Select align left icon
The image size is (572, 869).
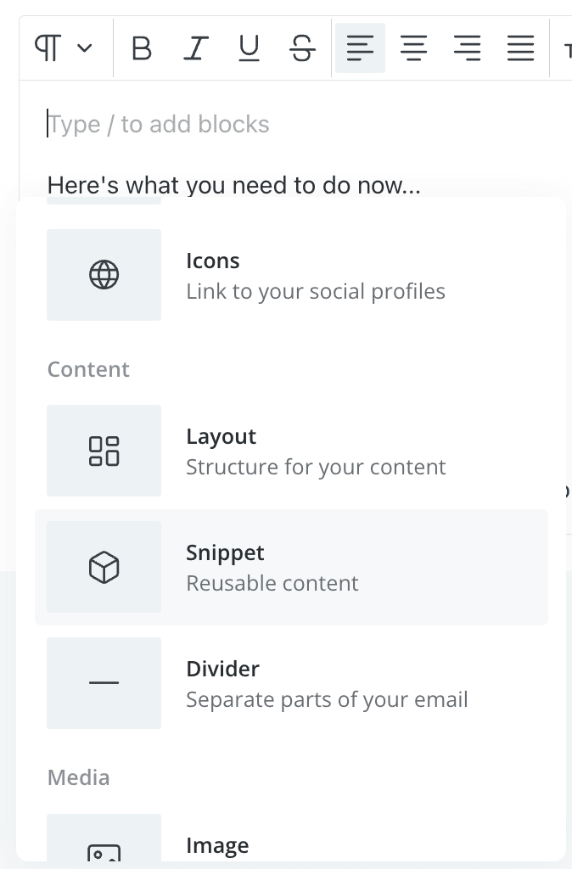(x=361, y=48)
